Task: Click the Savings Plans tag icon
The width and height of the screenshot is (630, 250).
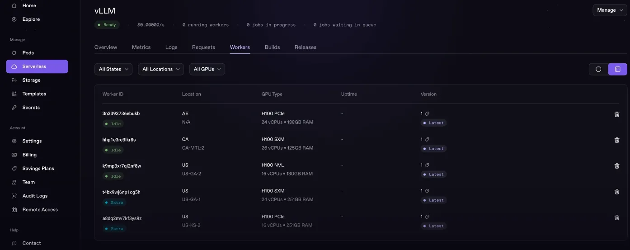Action: coord(14,169)
